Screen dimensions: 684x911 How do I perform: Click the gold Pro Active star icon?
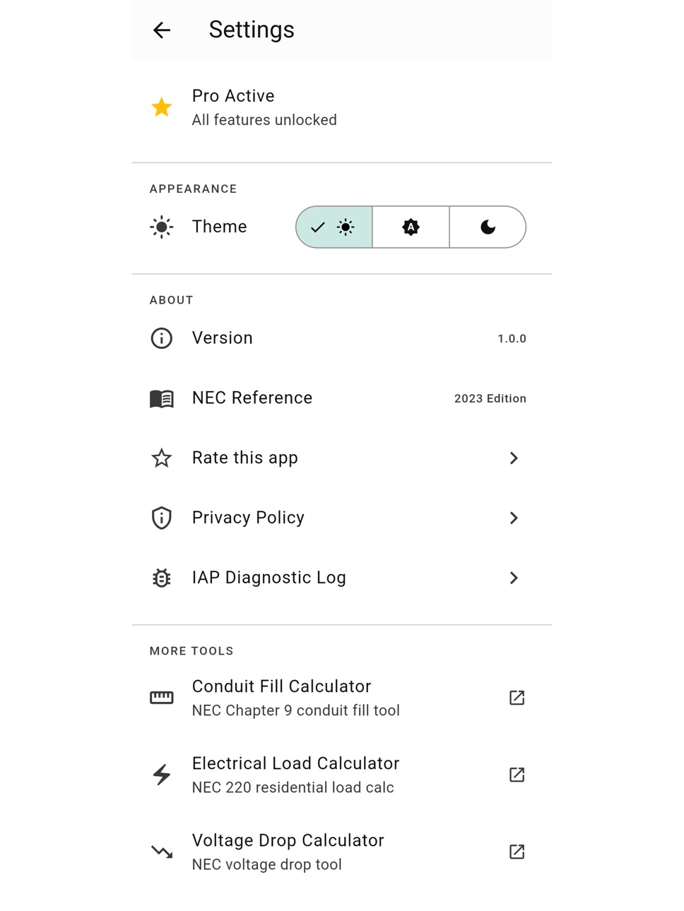(x=162, y=107)
